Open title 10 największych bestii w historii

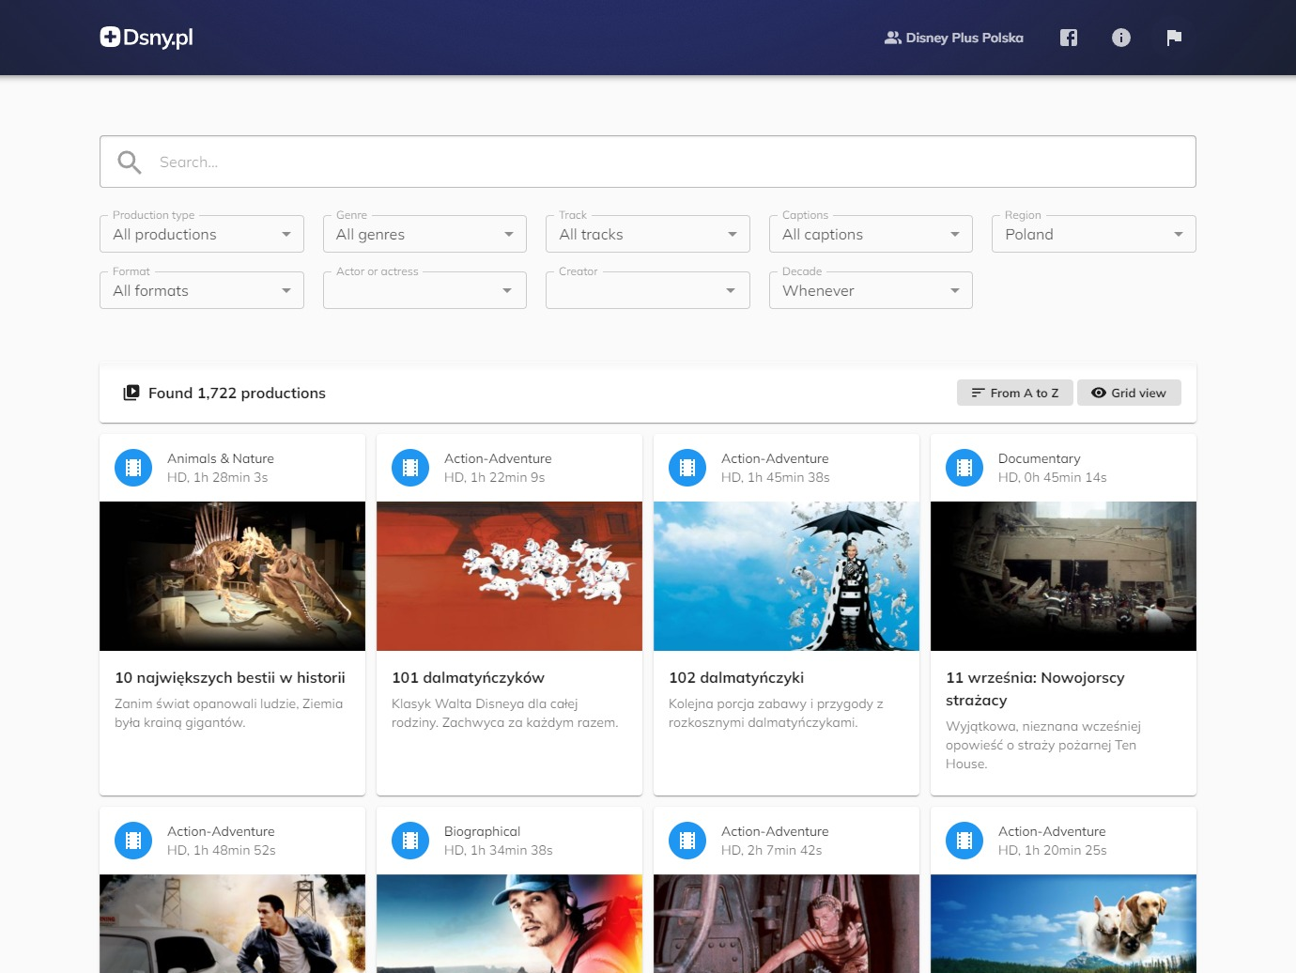[x=230, y=677]
